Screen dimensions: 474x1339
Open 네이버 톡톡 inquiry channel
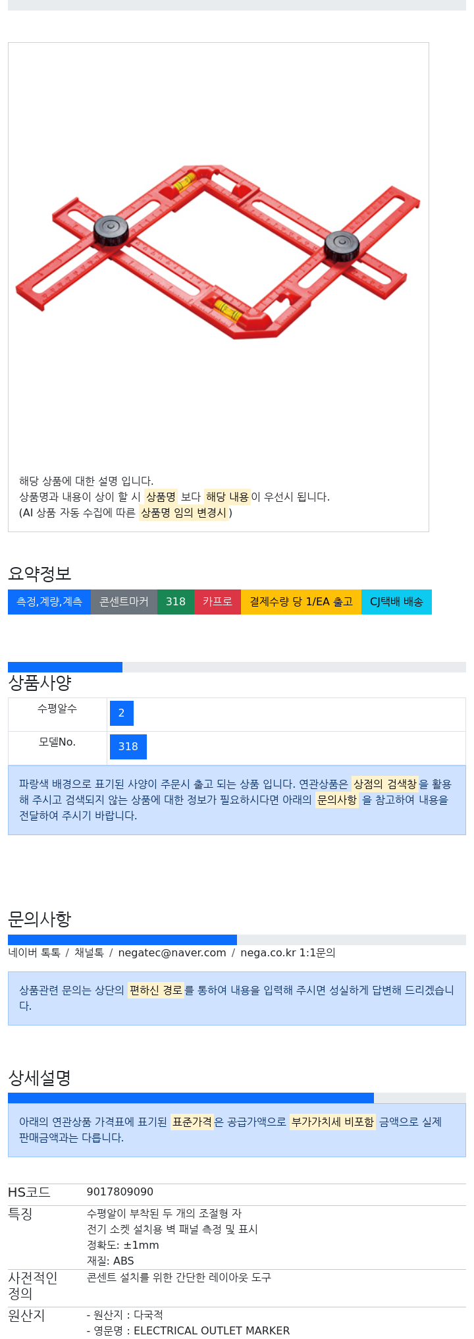click(x=34, y=952)
